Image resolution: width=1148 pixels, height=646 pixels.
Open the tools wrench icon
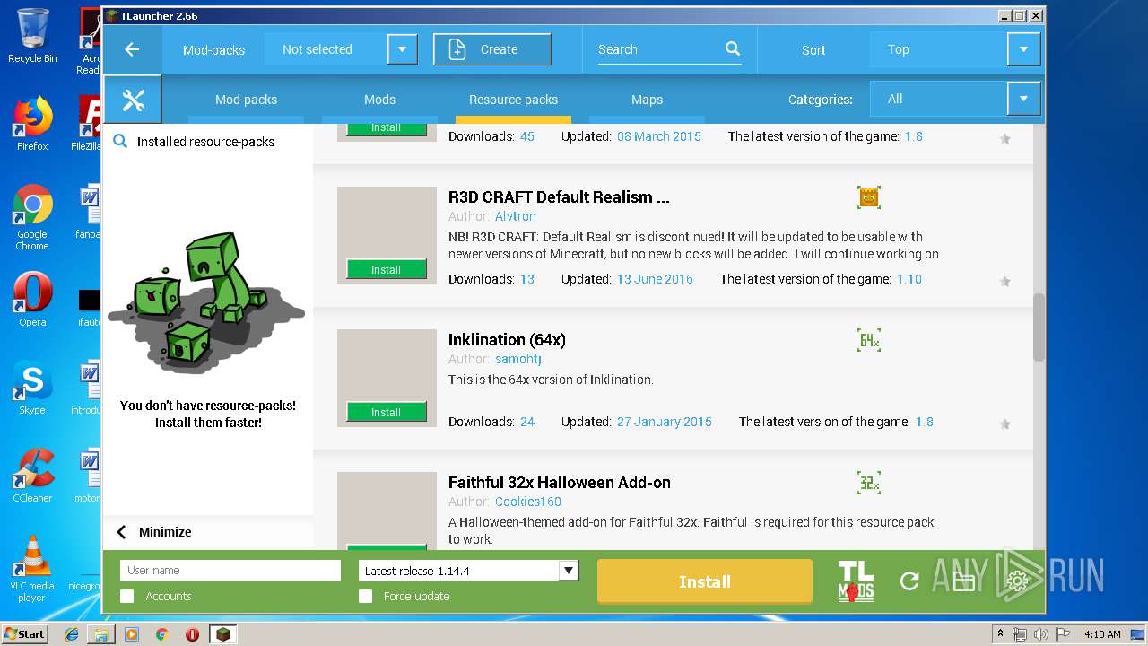coord(133,100)
